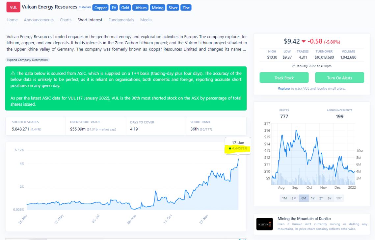Select the Lithium tag
The image size is (375, 240).
click(x=140, y=8)
